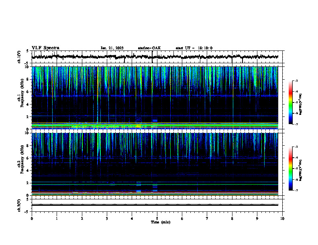Click the ch.1 voltage waveform trace

pos(155,57)
